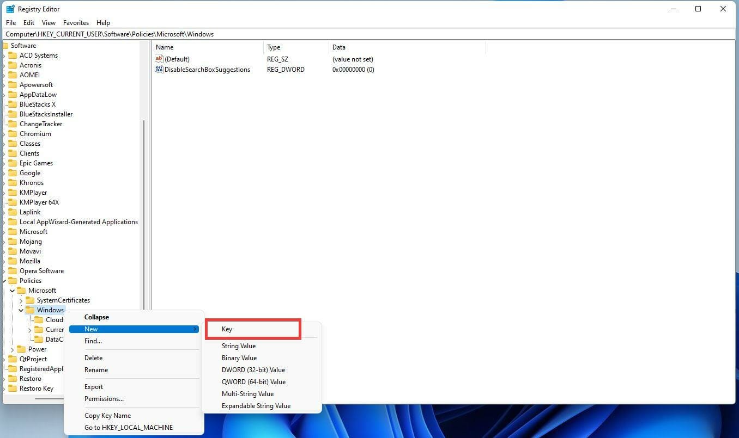Expand the Power key node
The width and height of the screenshot is (739, 438).
point(13,349)
